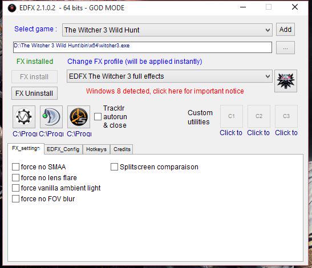Click the path label under the gear icon

click(25, 133)
